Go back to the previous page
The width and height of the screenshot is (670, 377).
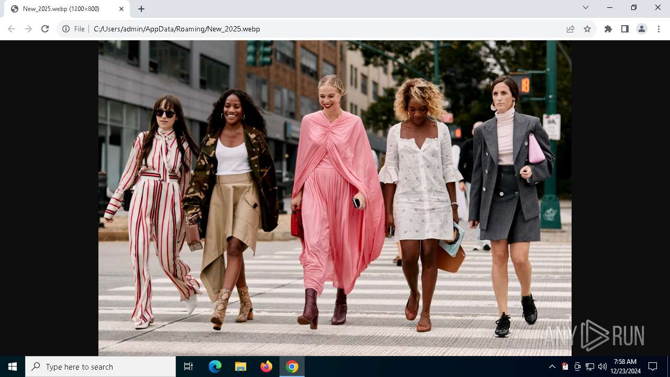(x=12, y=29)
